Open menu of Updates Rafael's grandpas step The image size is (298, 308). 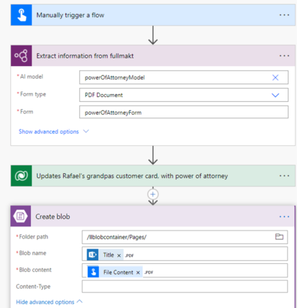coord(284,176)
